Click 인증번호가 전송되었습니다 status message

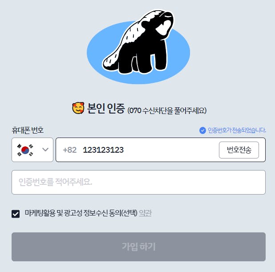click(237, 130)
